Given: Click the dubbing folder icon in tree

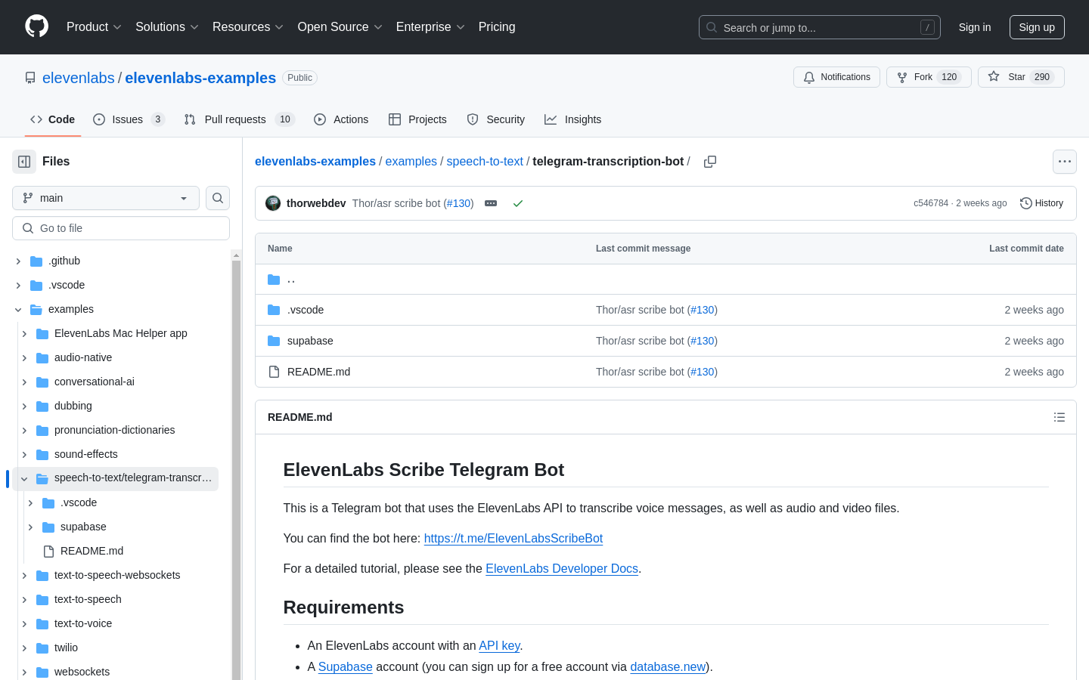Looking at the screenshot, I should click(x=42, y=406).
